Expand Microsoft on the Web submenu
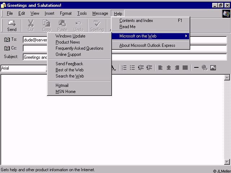 coord(151,36)
